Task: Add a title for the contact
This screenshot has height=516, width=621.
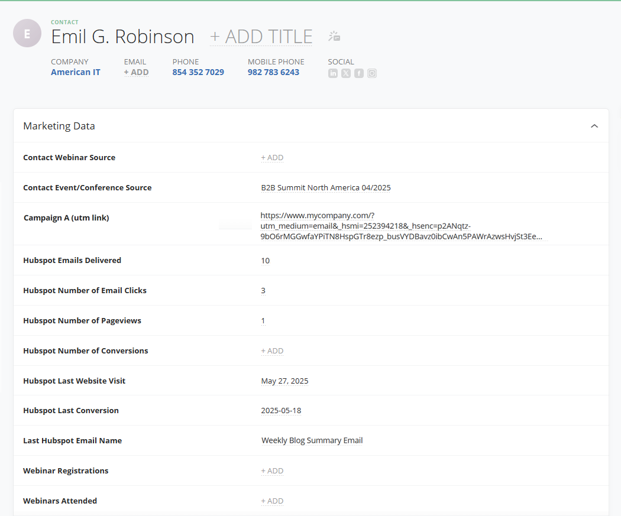Action: 261,37
